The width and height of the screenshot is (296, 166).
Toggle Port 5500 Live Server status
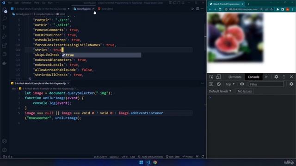click(x=173, y=157)
